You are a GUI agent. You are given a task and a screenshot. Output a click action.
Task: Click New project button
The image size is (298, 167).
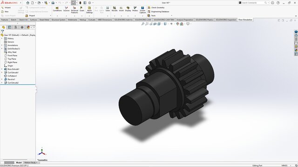coord(5,12)
